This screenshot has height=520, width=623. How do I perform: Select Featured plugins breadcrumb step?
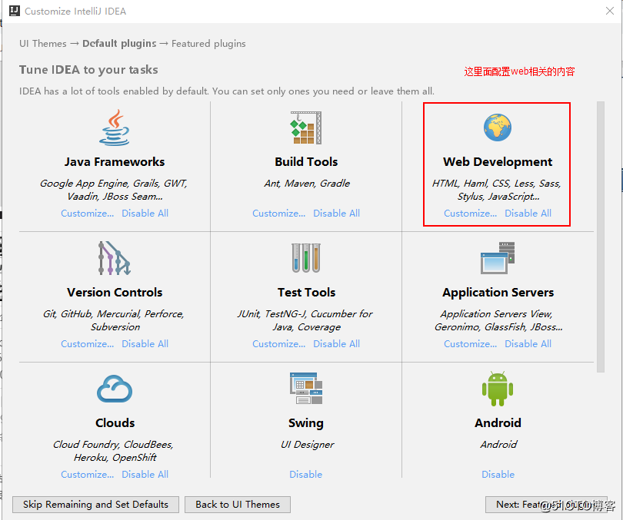[x=208, y=43]
